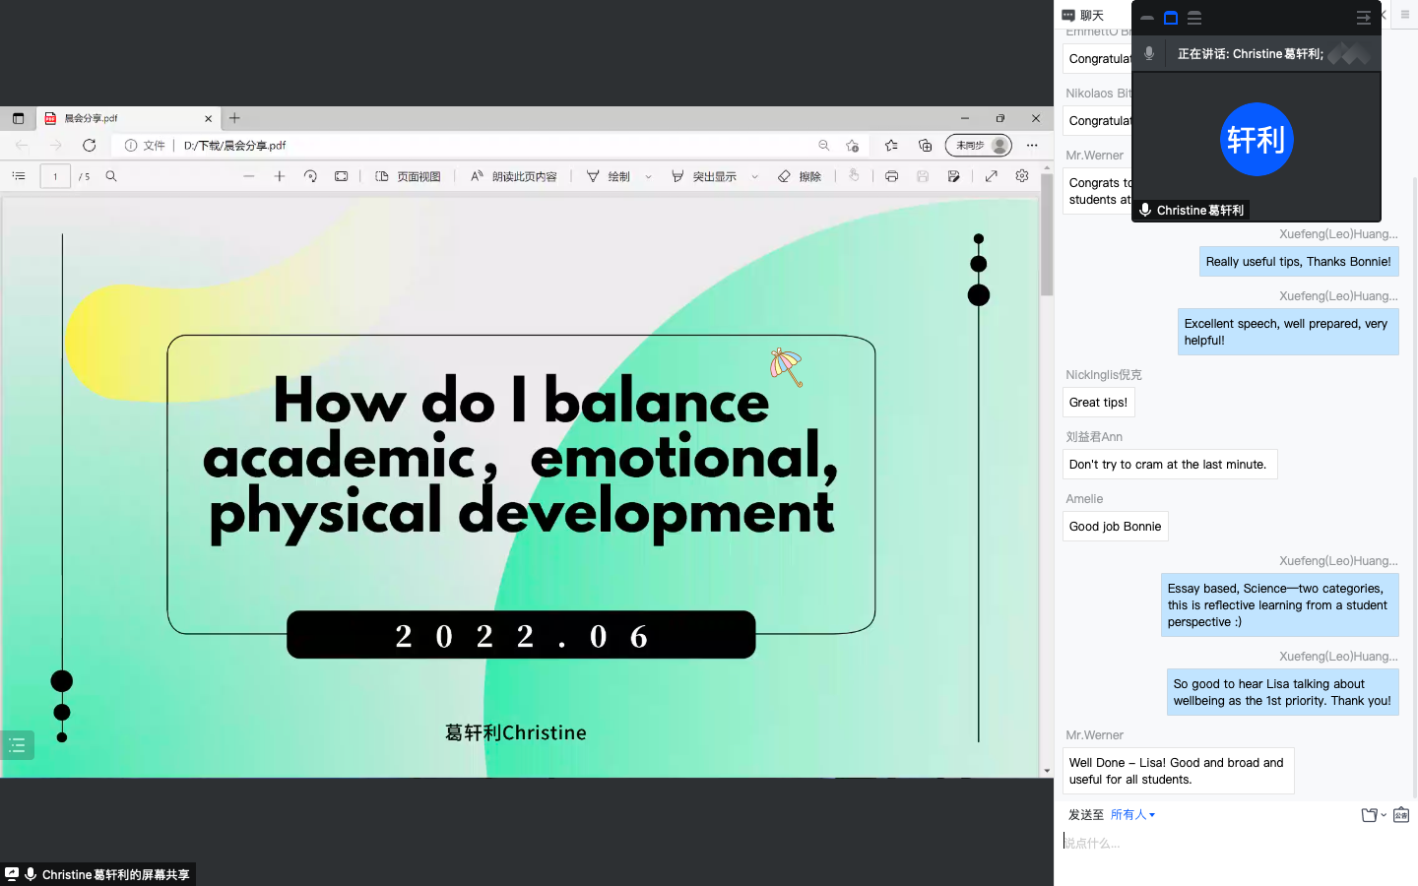
Task: Print the PDF document
Action: [891, 176]
